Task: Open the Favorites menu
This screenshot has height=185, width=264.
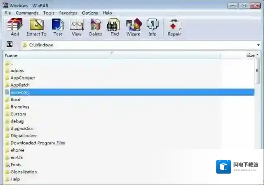Action: [x=68, y=13]
